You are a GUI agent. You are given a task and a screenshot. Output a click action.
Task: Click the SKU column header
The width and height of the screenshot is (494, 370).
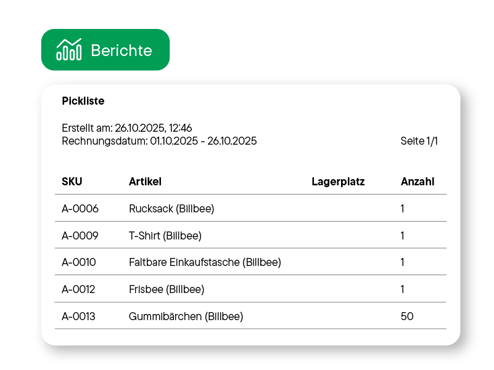pos(72,182)
